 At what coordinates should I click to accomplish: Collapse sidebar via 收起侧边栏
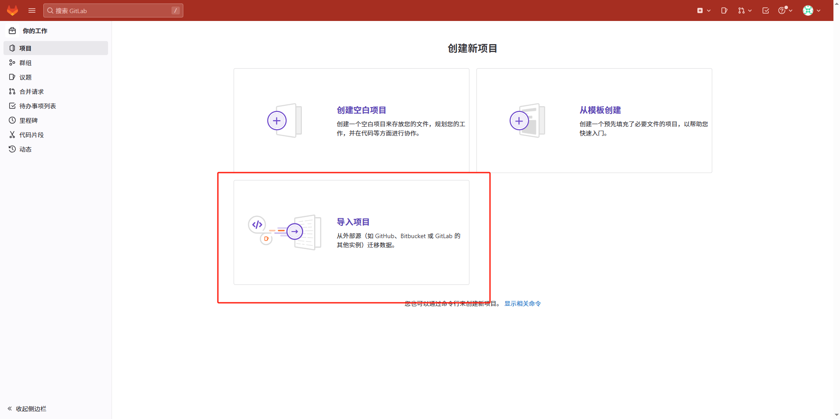tap(27, 409)
